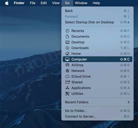Choose Connect to Server…
The height and width of the screenshot is (128, 138).
point(98,116)
